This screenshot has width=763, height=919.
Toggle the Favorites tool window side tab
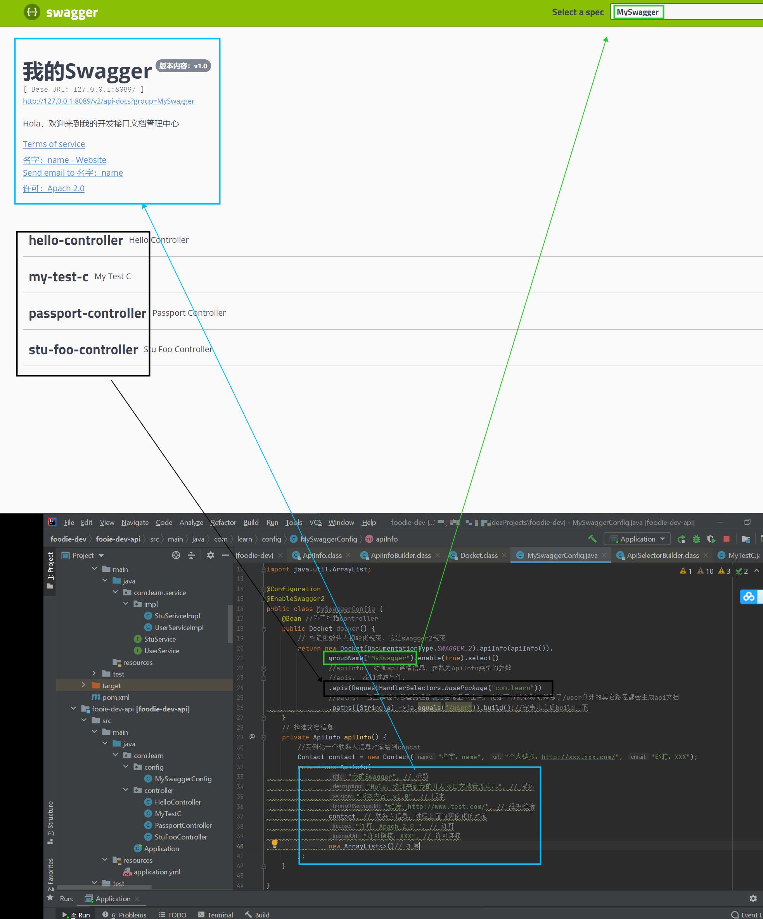[x=51, y=874]
